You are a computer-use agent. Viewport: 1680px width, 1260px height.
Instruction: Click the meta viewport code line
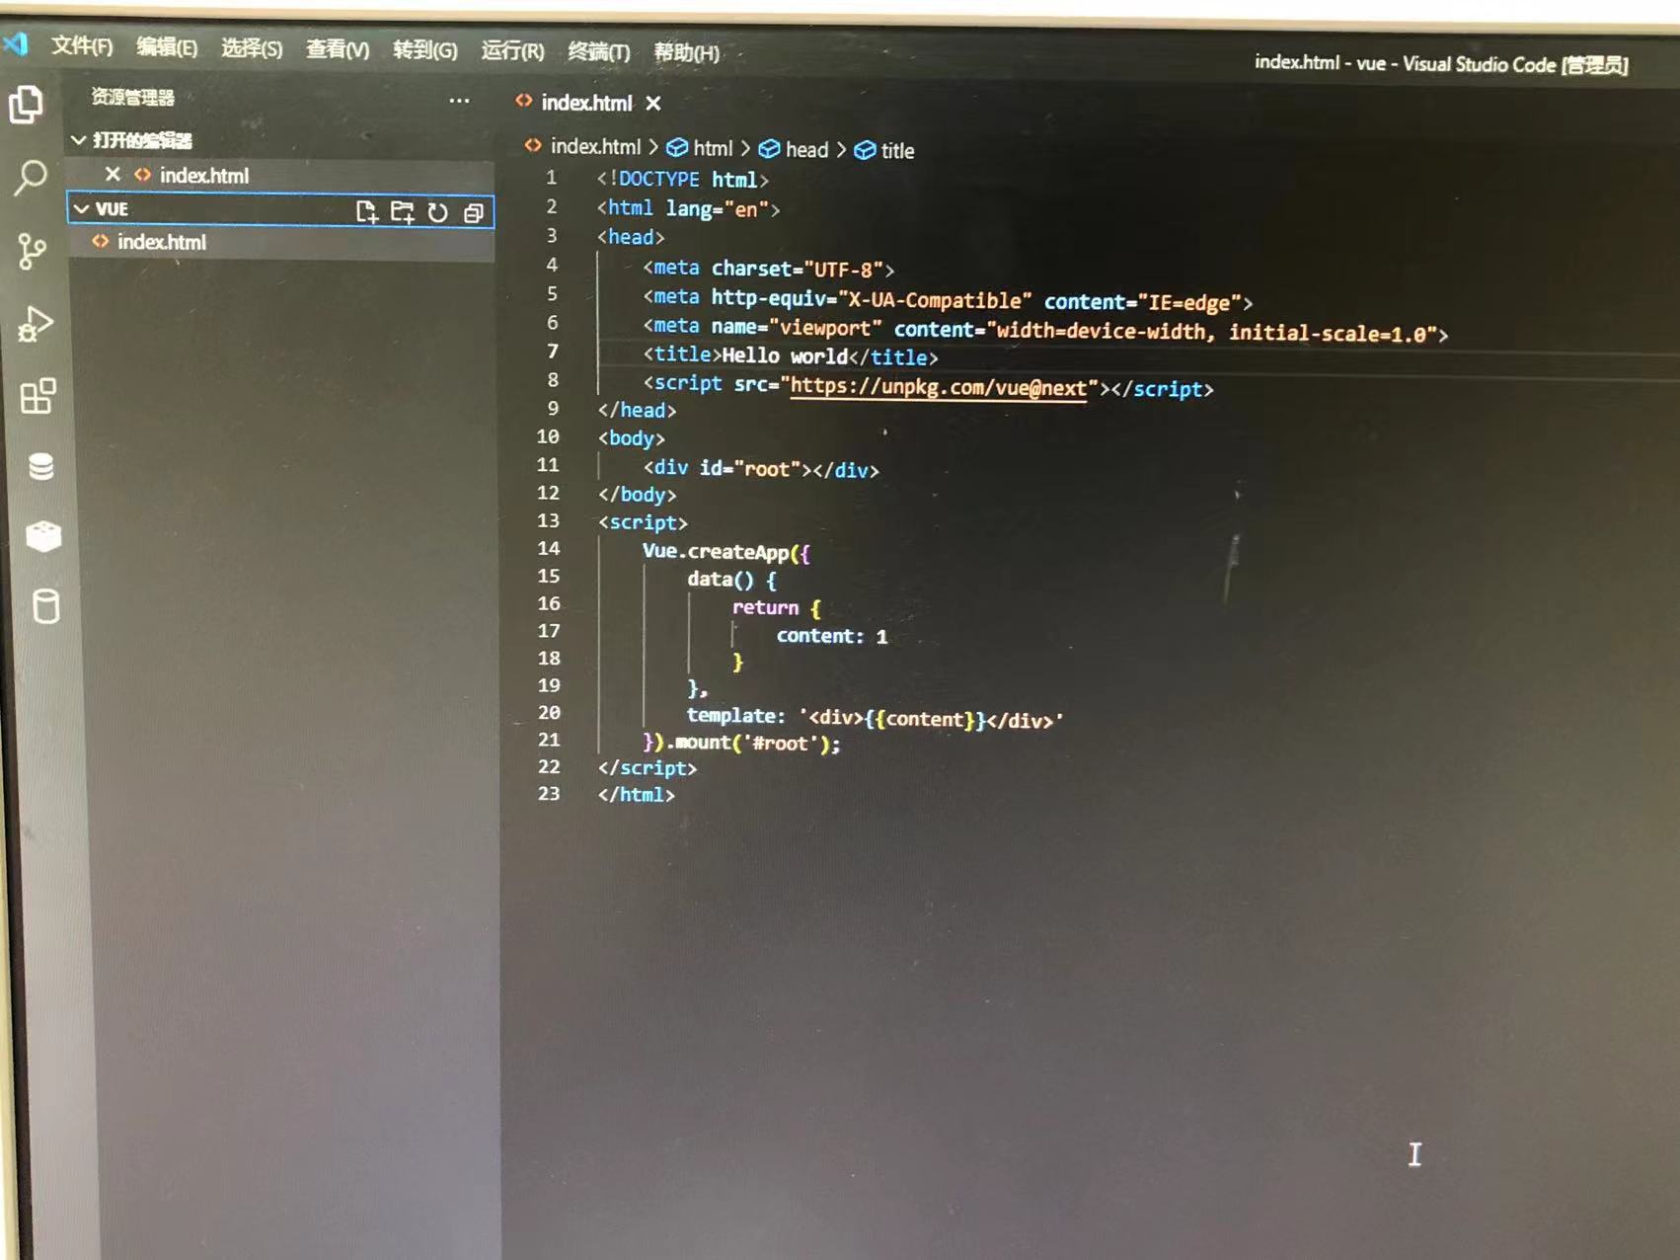click(x=1045, y=330)
